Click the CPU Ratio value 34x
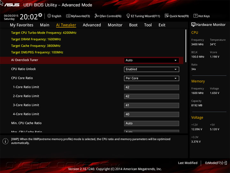Viewport: 230px width, 173px height. tap(194, 69)
